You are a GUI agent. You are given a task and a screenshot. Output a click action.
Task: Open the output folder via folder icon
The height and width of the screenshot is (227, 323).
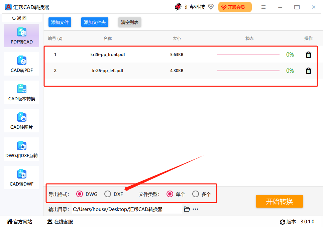pos(187,209)
